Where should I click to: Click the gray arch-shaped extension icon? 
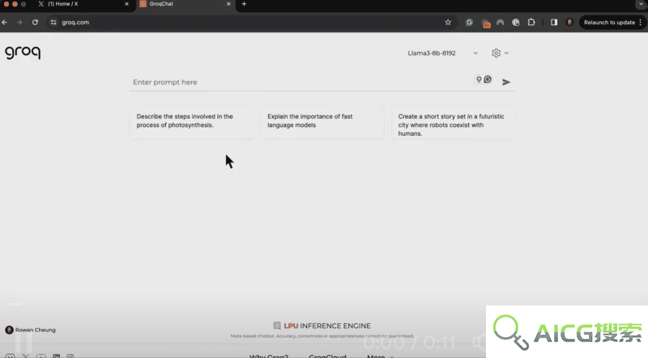point(500,23)
